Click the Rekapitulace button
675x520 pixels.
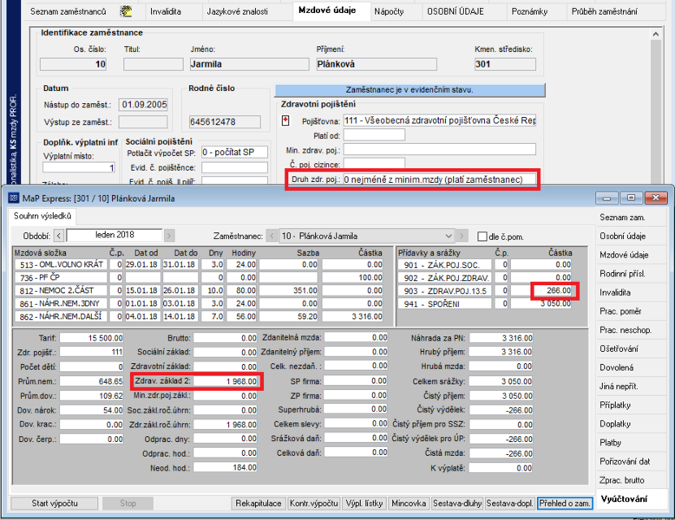[259, 504]
